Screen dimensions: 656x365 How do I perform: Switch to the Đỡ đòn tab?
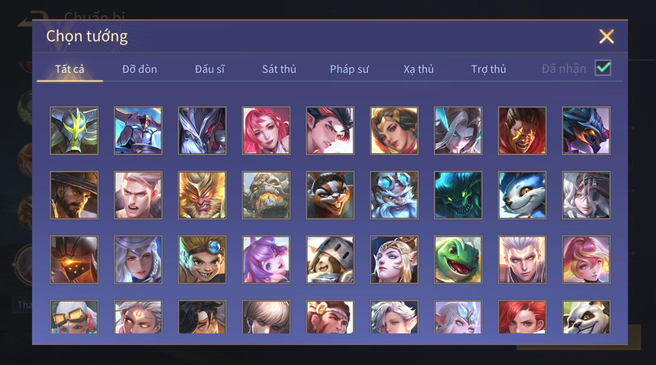[139, 69]
